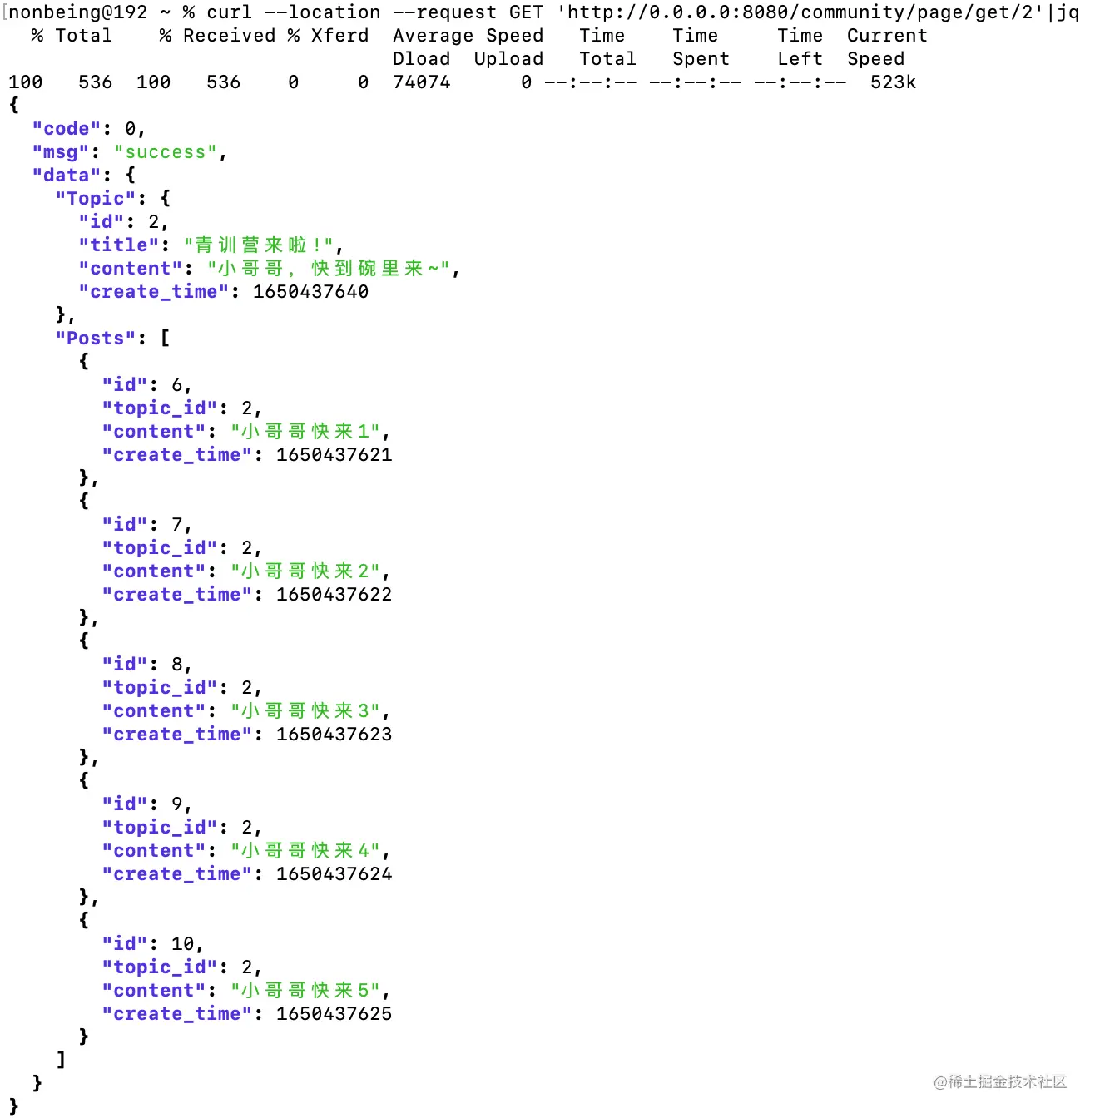Click topic content "小哥哥，快到碗里来~"
The height and width of the screenshot is (1118, 1095).
[x=329, y=269]
